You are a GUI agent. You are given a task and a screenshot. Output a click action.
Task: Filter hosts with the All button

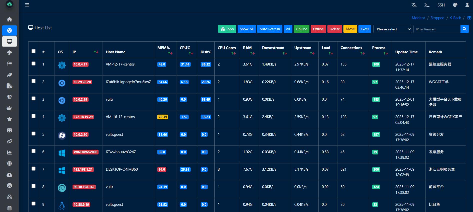point(288,29)
